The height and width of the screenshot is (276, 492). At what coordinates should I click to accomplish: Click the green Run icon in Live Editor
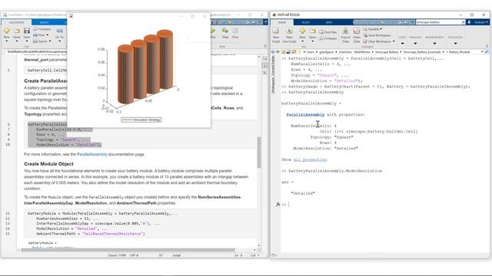213,31
